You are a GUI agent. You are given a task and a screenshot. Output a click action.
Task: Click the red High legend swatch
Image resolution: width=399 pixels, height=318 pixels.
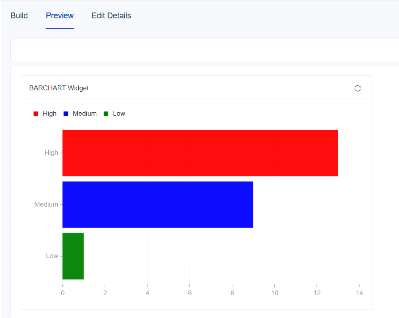tap(36, 114)
